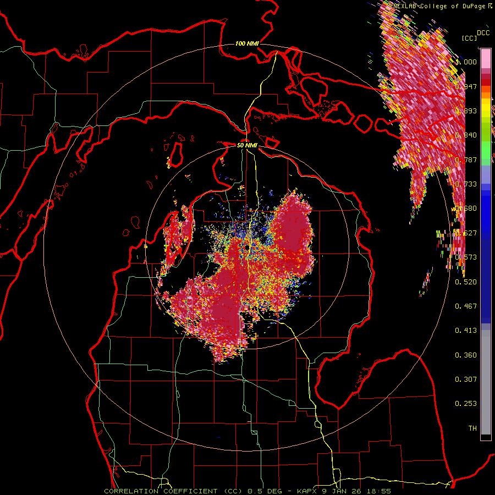Click the 0.360 legend value
This screenshot has height=495, width=495.
pos(466,355)
